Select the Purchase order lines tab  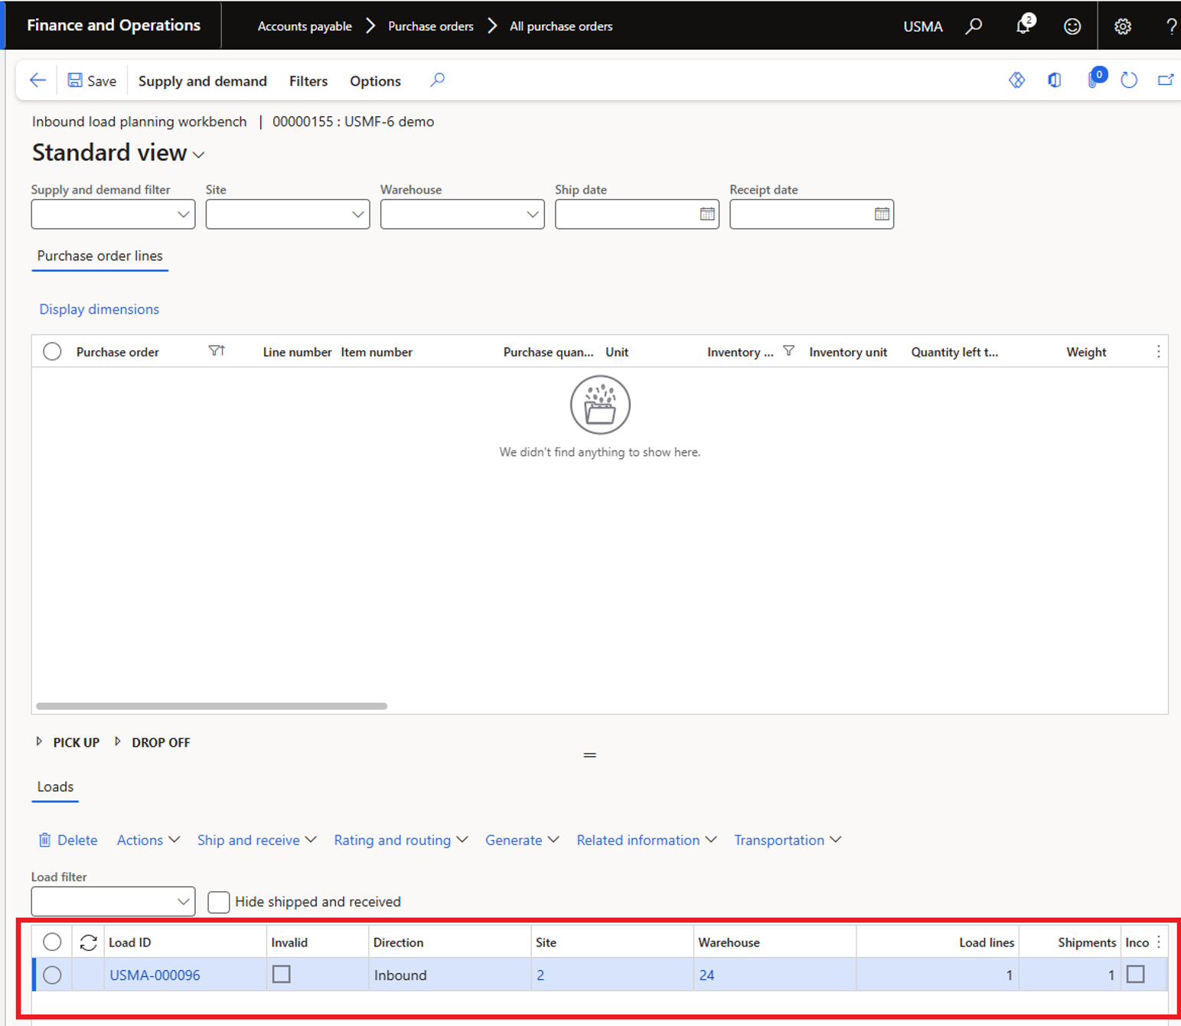[100, 256]
